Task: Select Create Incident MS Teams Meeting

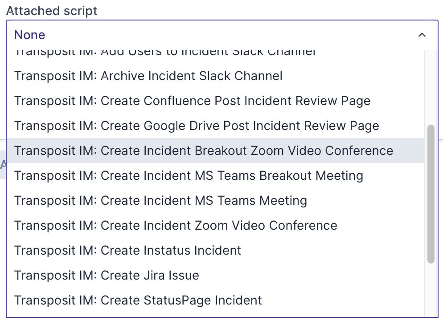Action: click(x=160, y=201)
